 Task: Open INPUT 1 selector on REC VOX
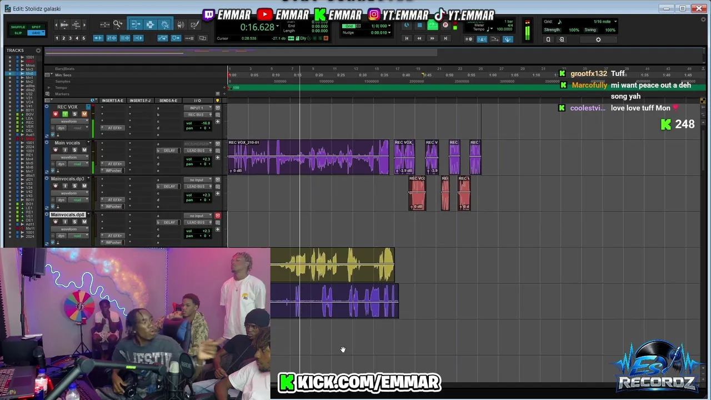pyautogui.click(x=197, y=108)
